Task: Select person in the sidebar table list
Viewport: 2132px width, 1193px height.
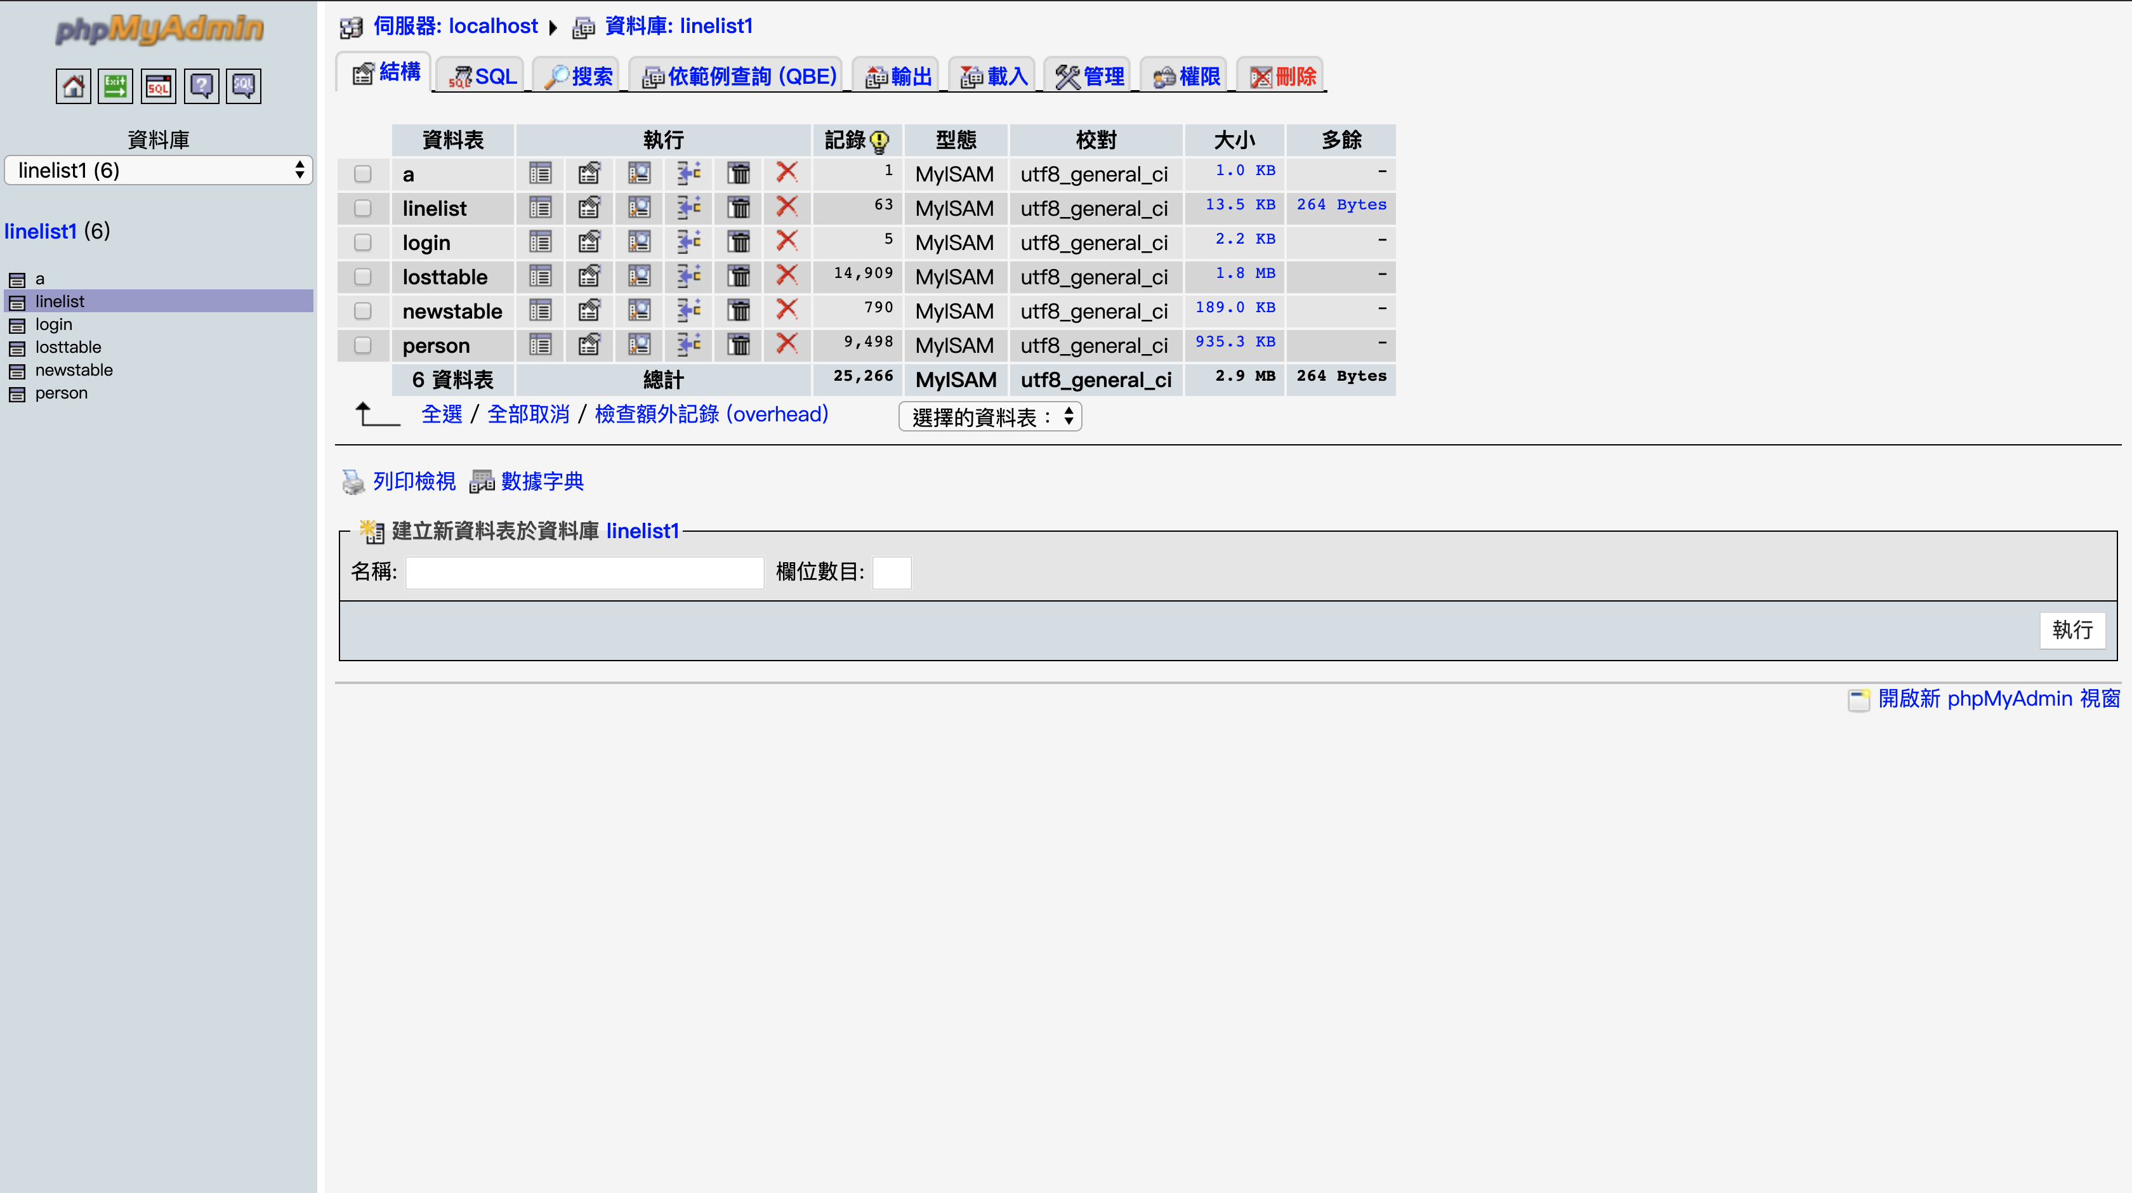Action: (62, 393)
